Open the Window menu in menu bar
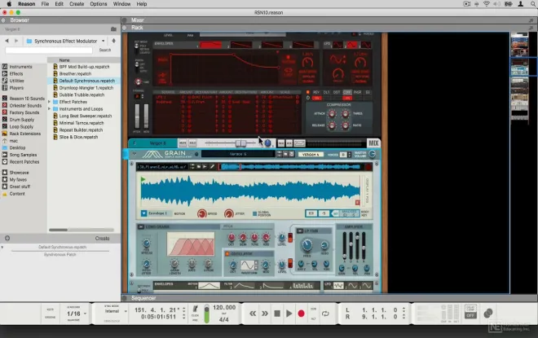This screenshot has height=338, width=538. click(x=121, y=4)
